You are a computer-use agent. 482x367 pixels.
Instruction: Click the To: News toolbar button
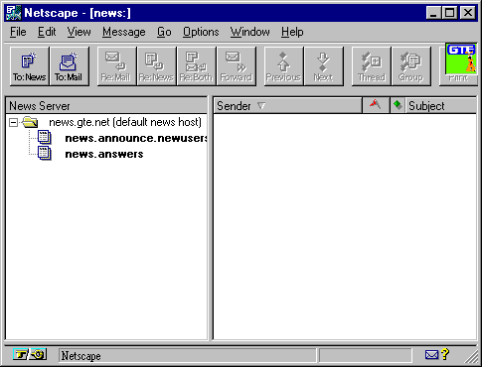(30, 66)
